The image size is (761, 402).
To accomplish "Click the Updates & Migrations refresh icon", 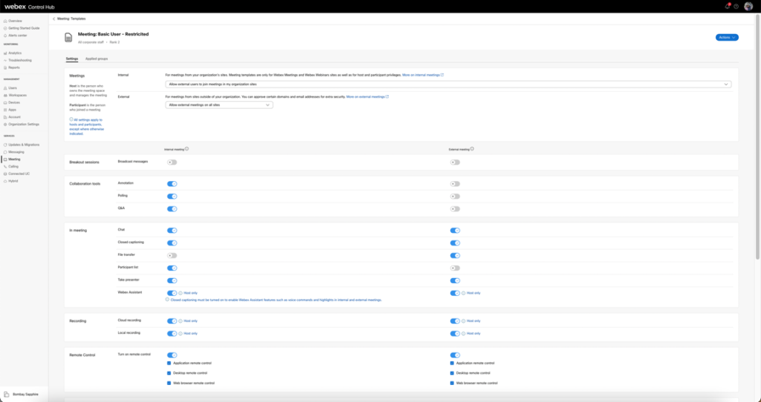I will point(5,145).
